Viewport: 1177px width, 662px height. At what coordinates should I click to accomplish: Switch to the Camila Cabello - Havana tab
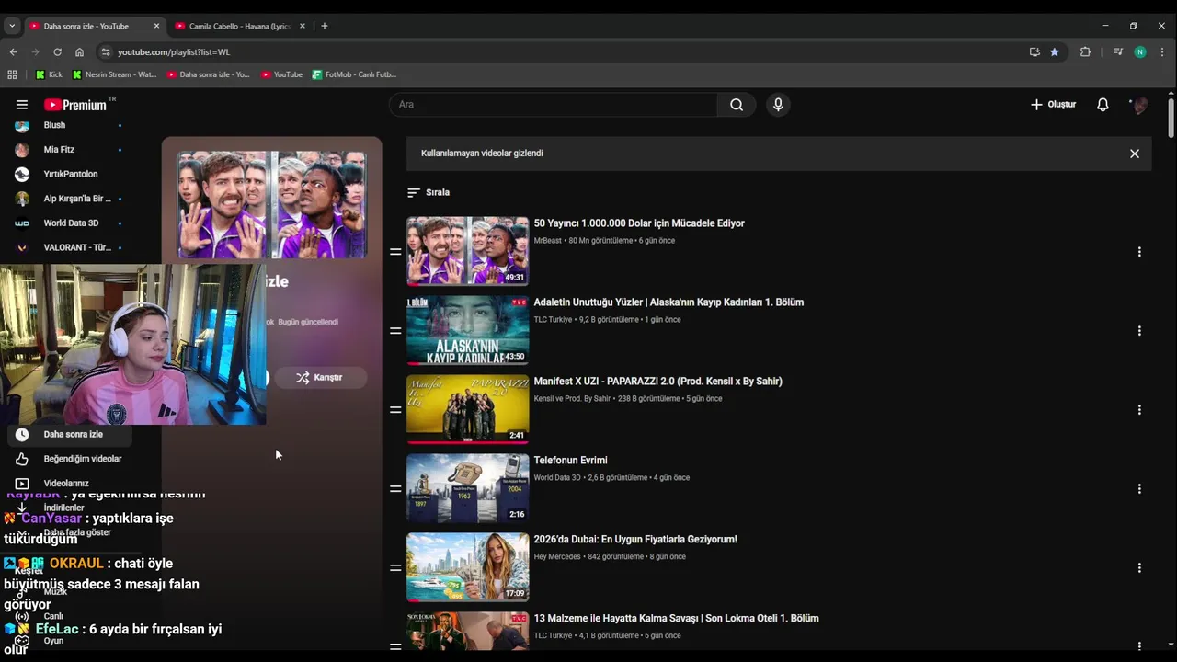click(x=239, y=26)
